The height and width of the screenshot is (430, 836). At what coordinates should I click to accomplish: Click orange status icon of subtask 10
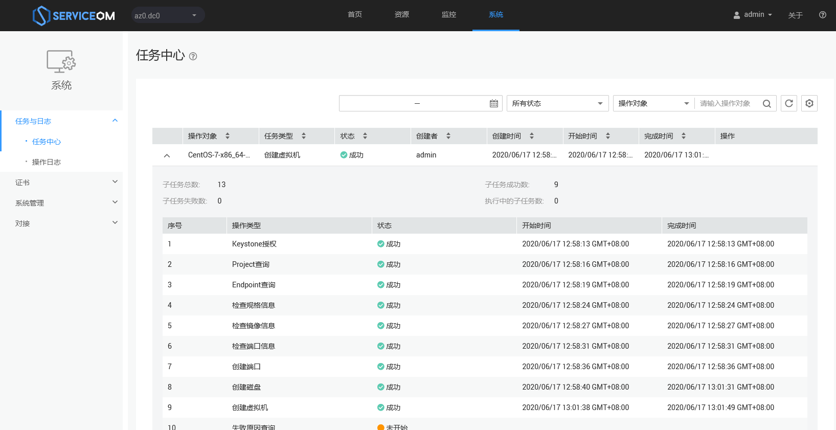point(381,427)
